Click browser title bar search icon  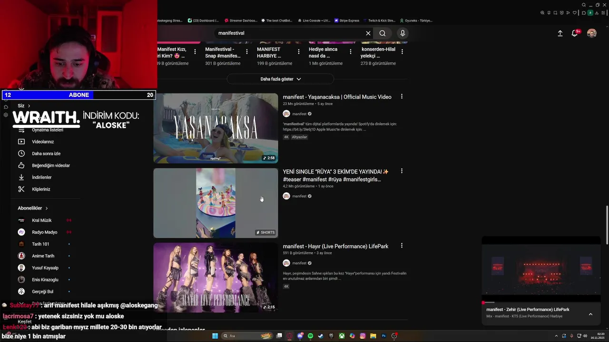coord(584,5)
